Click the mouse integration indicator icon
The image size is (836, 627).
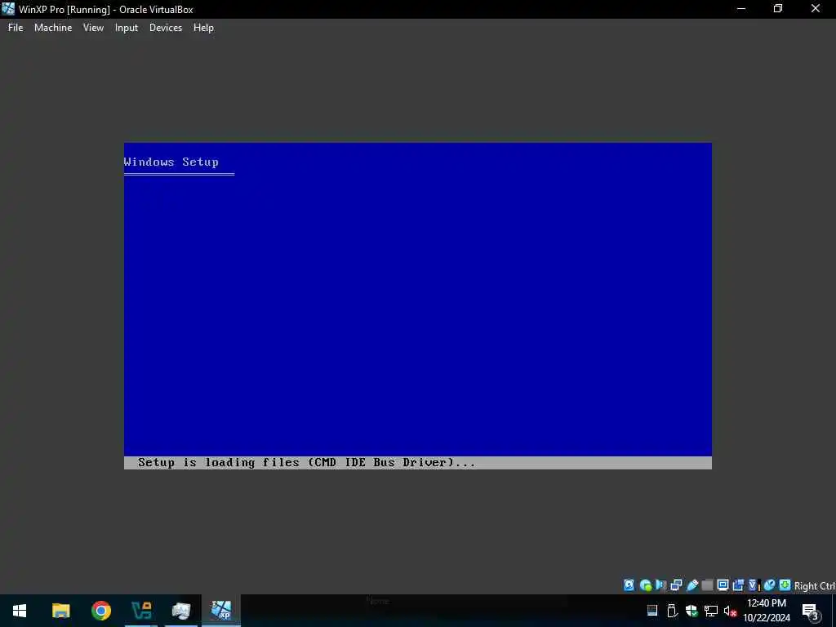(769, 585)
